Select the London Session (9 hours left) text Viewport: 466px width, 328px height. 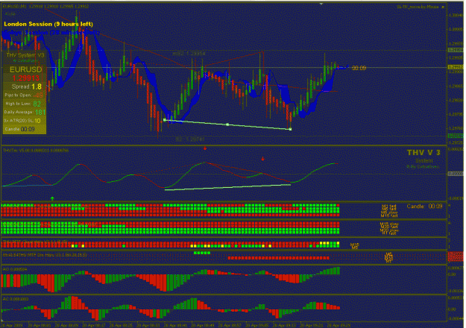48,24
